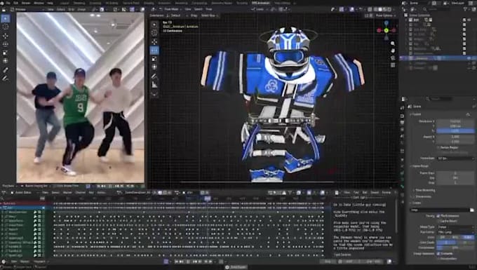The image size is (477, 270).
Task: Click the current frame marker in dope sheet
Action: (x=208, y=198)
